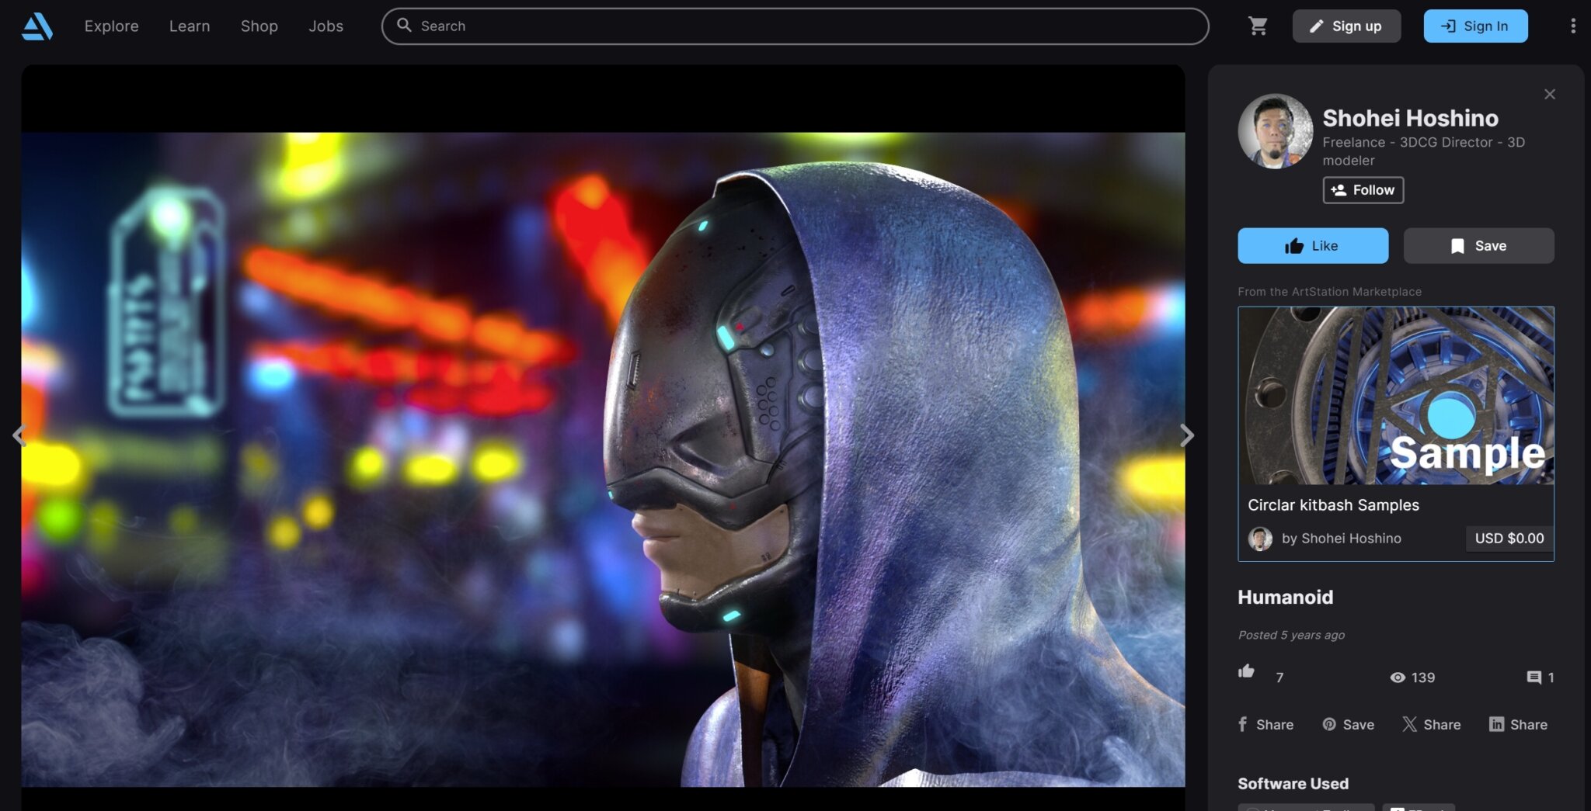This screenshot has width=1591, height=811.
Task: Follow Shohei Hoshino
Action: tap(1363, 190)
